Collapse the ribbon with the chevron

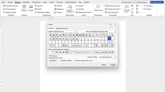(162, 15)
